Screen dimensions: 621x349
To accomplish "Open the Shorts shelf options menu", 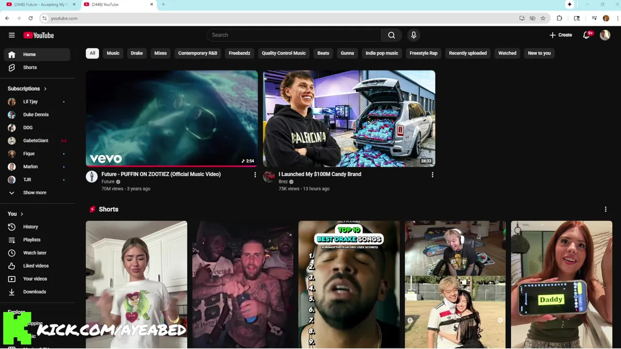I will click(605, 209).
